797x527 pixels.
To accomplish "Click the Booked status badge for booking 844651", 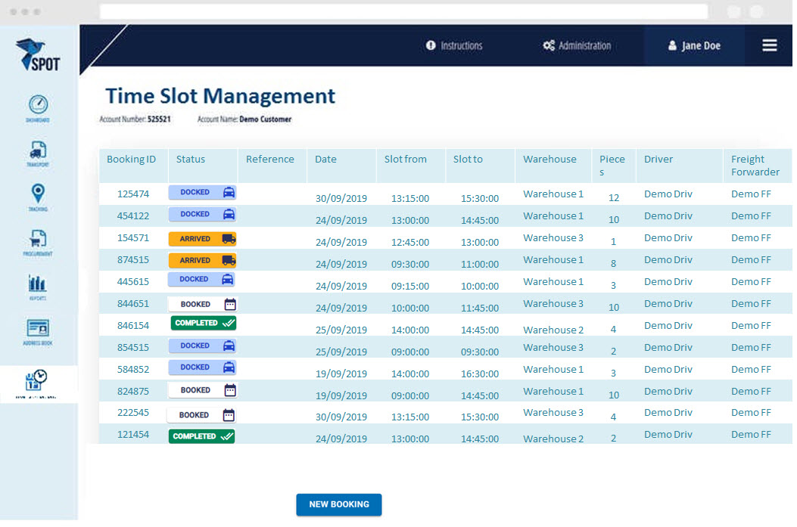I will click(202, 304).
